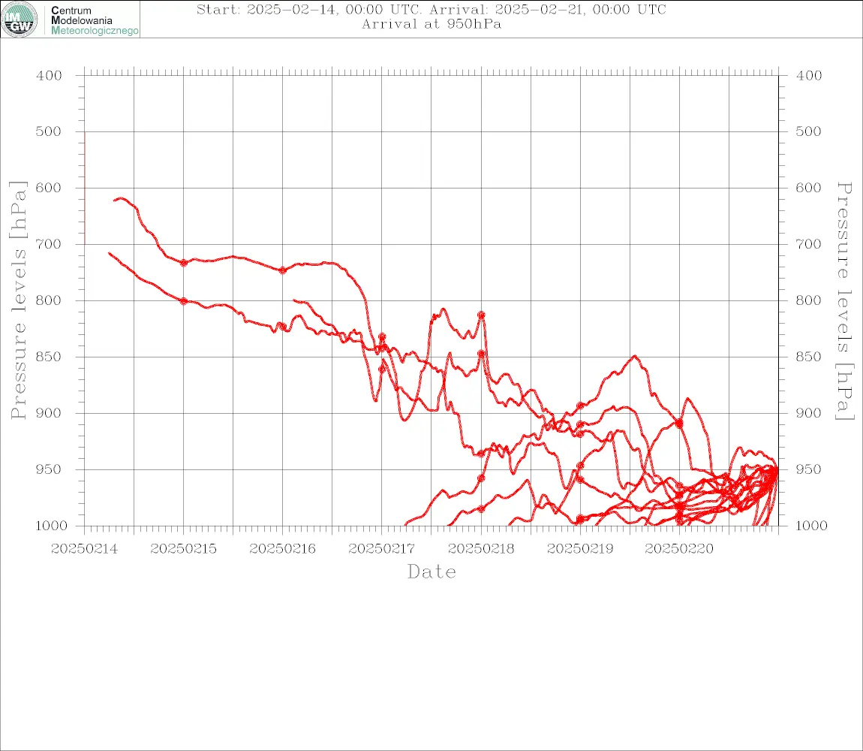Viewport: 863px width, 751px height.
Task: Click the 20250216 date label on x-axis
Action: pyautogui.click(x=283, y=549)
